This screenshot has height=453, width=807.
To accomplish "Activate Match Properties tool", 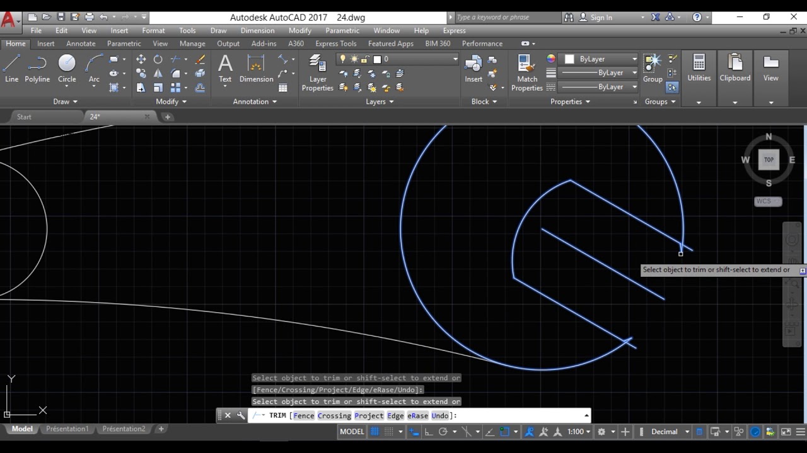I will click(527, 72).
